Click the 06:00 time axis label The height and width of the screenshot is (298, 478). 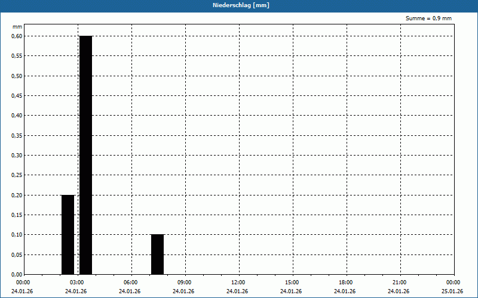130,282
